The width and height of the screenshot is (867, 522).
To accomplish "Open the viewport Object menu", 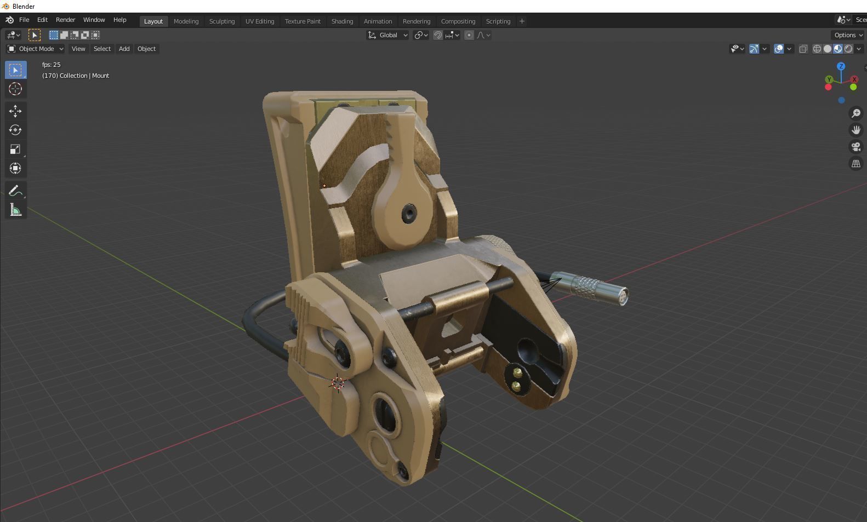I will pyautogui.click(x=146, y=49).
